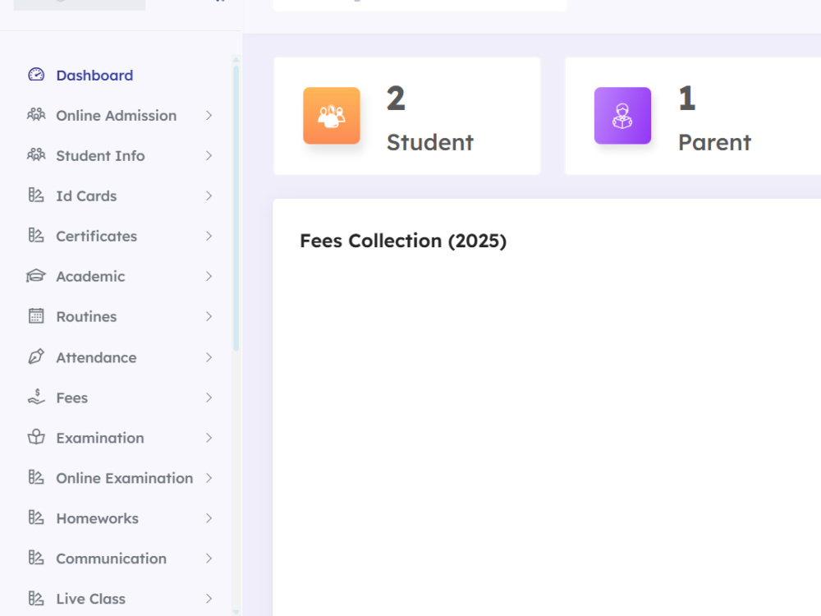Screen dimensions: 821x616
Task: Expand the Homeworks chevron
Action: pos(209,518)
